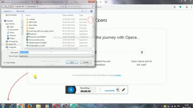Screen dimensions: 193x108
Task: Adjust the recorder volume slider
Action: (x=109, y=91)
